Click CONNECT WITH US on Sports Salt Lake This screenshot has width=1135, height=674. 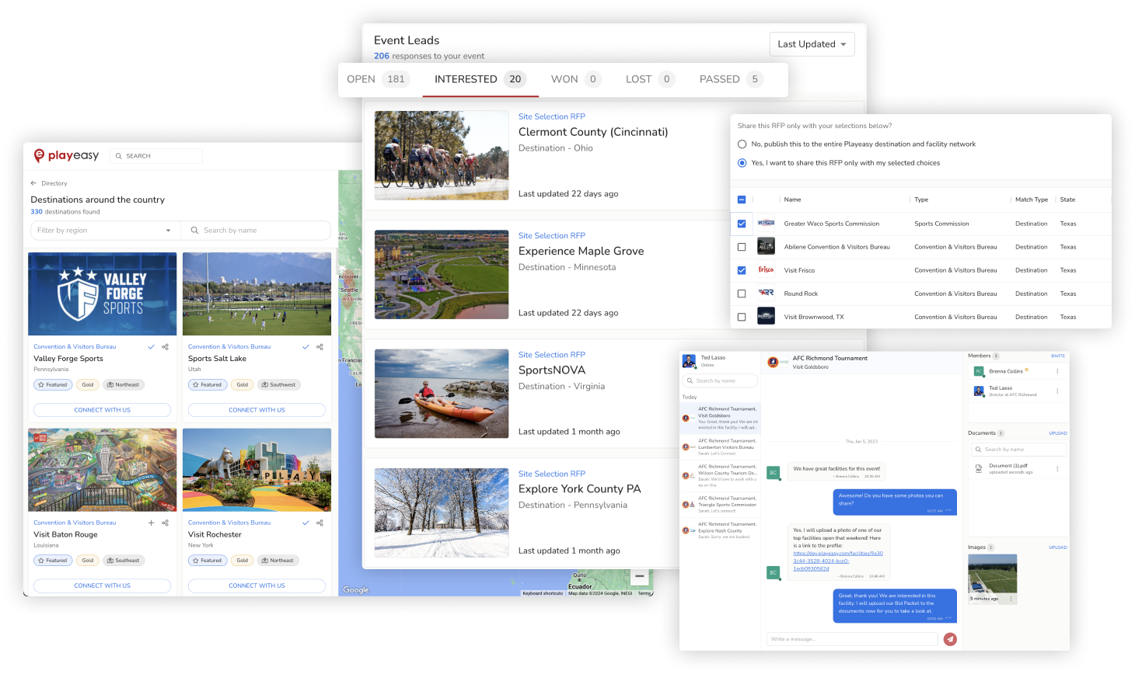click(x=257, y=409)
